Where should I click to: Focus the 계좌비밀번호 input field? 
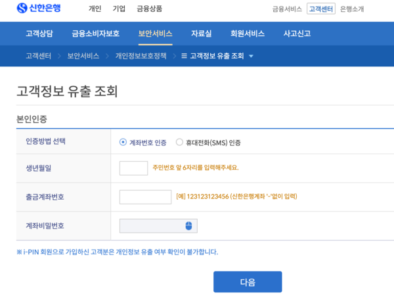158,226
